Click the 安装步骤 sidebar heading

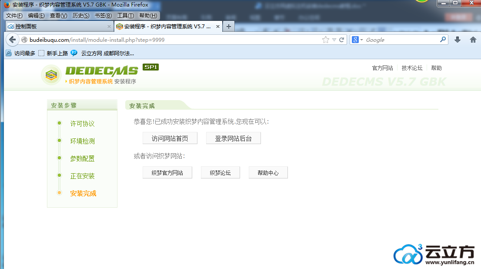pos(64,105)
